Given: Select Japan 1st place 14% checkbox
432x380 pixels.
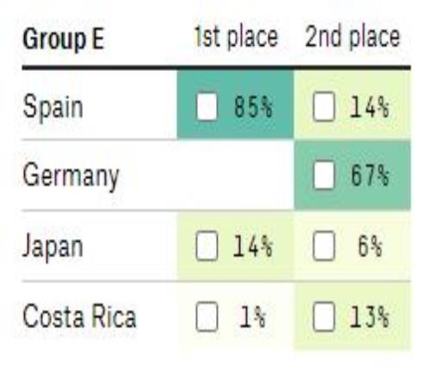Looking at the screenshot, I should (x=206, y=246).
